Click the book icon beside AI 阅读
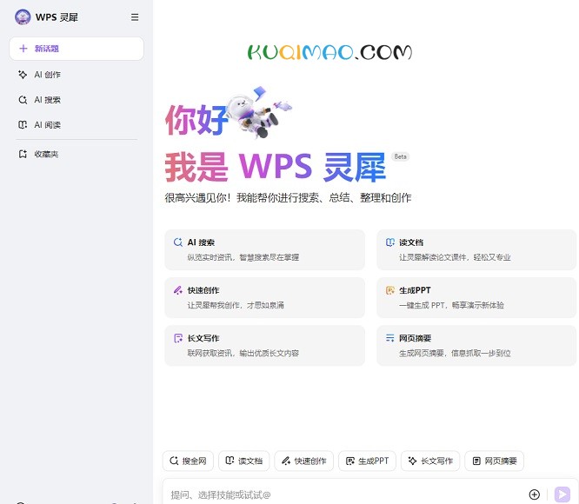The height and width of the screenshot is (504, 579). (23, 125)
